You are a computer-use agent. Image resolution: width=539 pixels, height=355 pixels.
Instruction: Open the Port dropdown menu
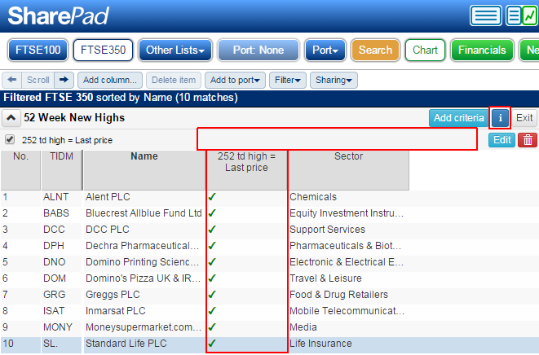pos(325,50)
